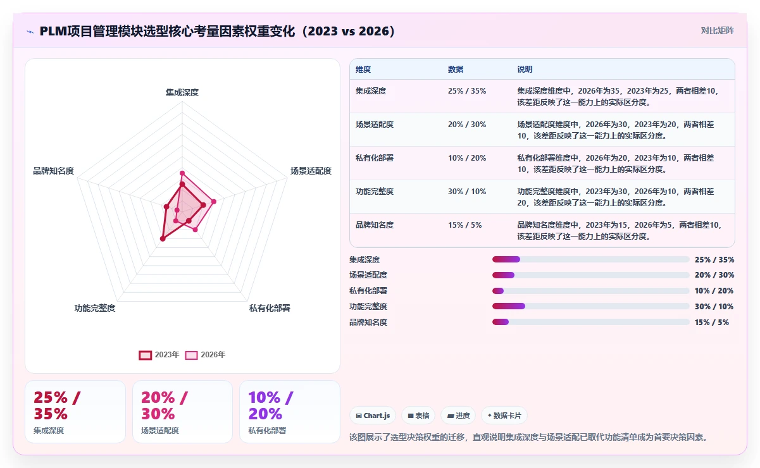Click the 私有化部署 progress bar
The image size is (760, 468).
point(591,291)
